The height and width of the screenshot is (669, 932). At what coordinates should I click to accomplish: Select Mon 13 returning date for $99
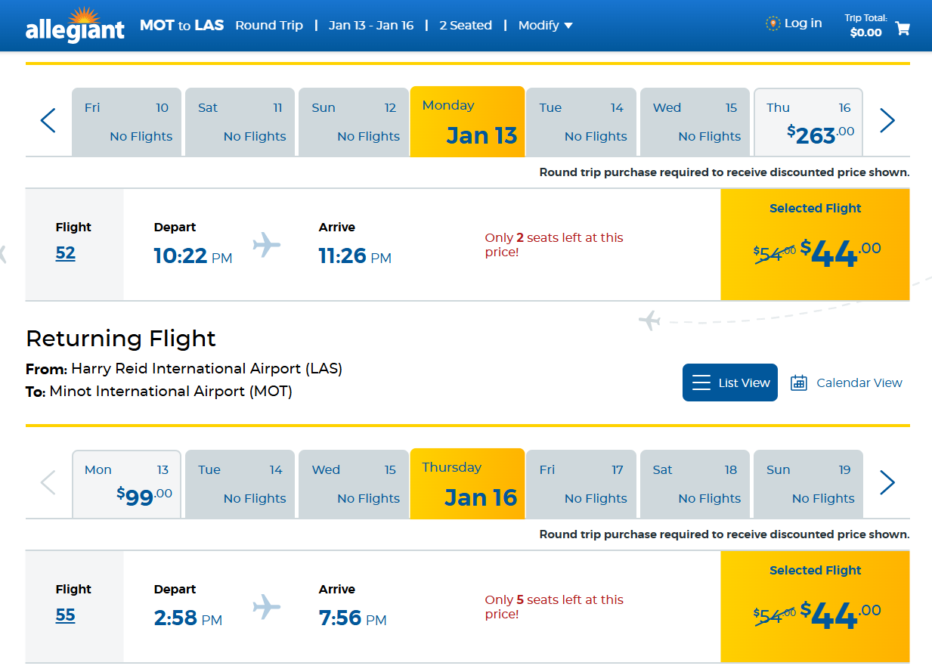(127, 485)
